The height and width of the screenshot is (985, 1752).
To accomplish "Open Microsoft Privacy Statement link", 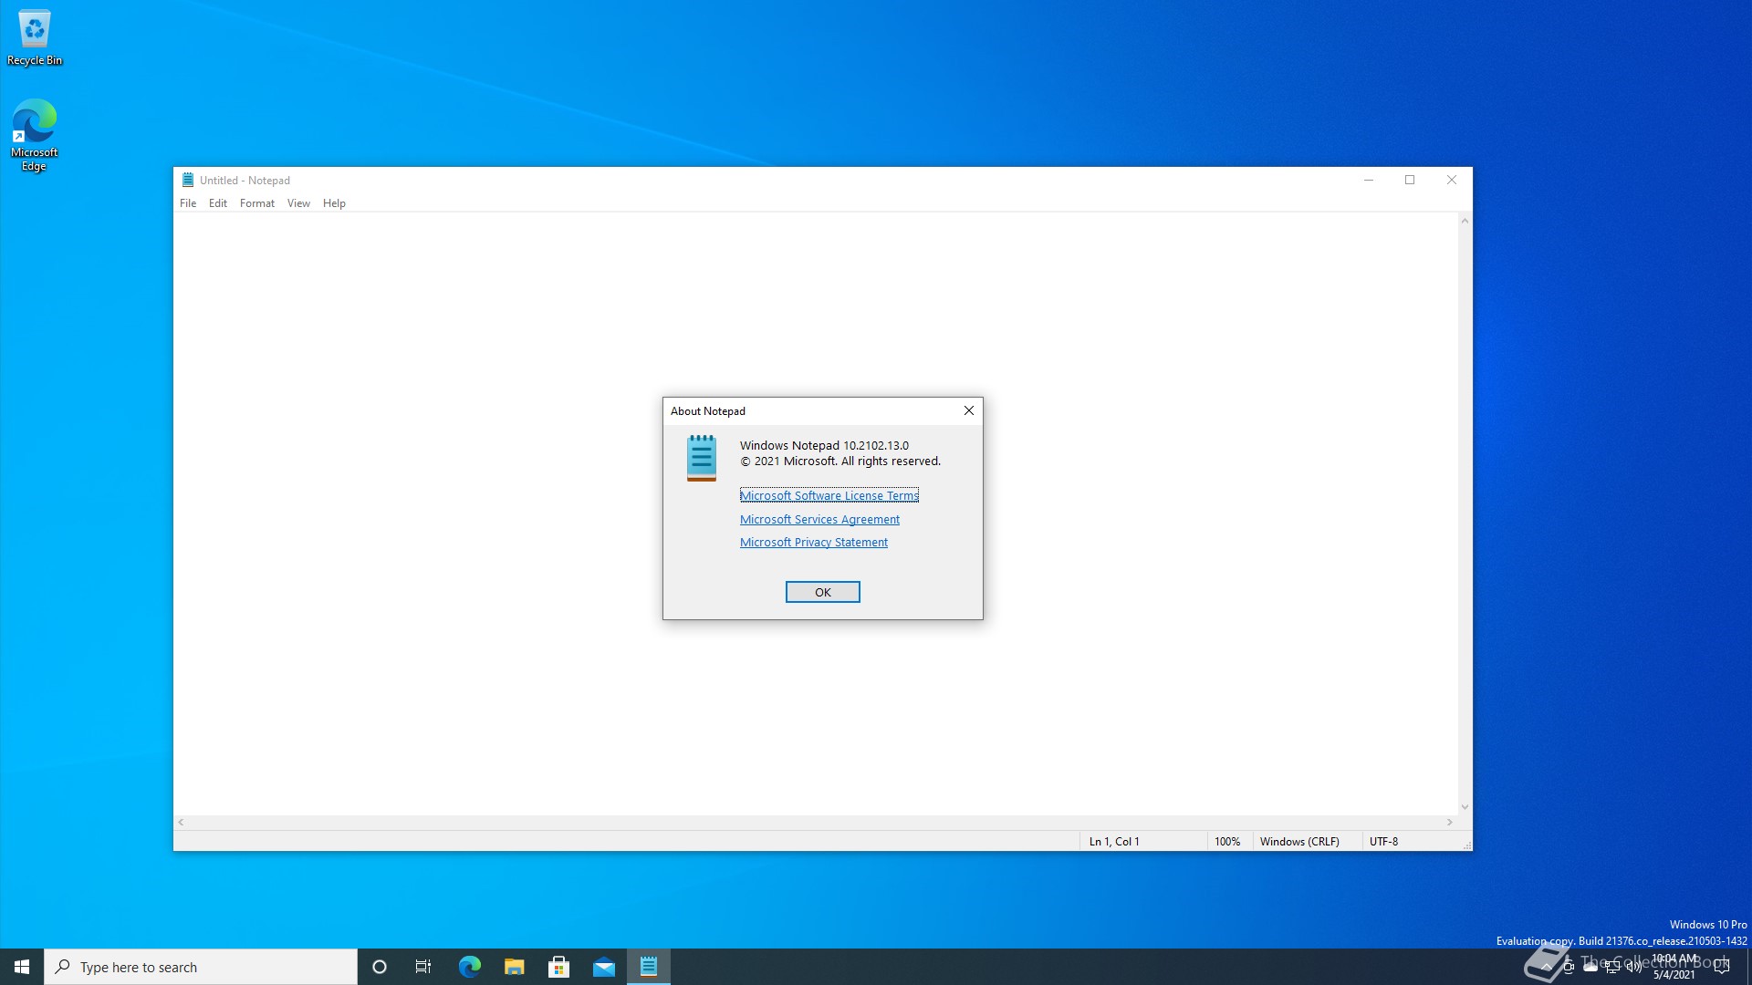I will tap(813, 542).
